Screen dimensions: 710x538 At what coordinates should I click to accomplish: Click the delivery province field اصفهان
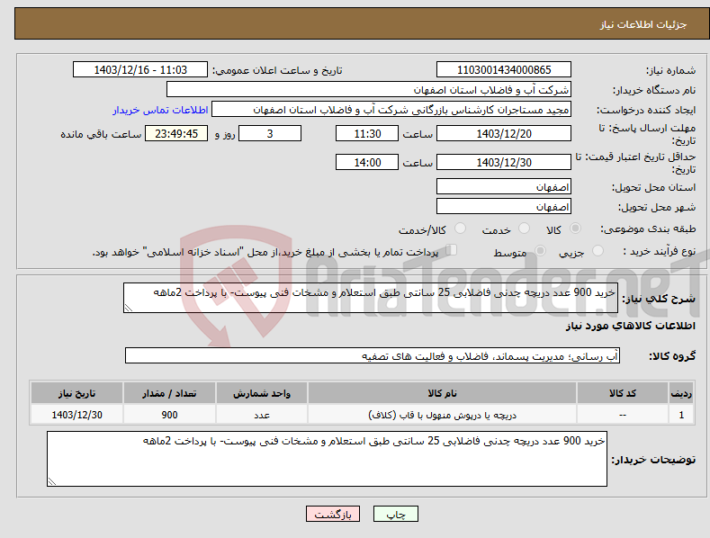(x=504, y=186)
